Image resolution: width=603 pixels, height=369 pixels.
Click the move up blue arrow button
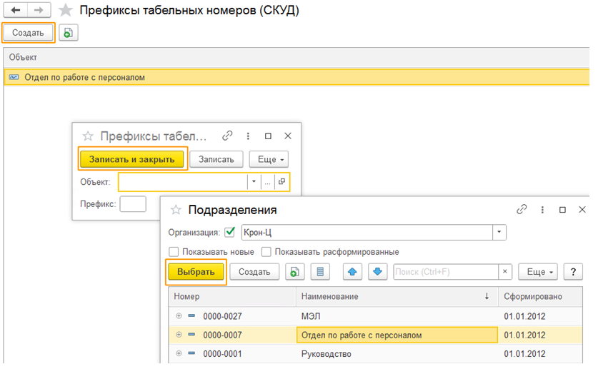click(352, 272)
